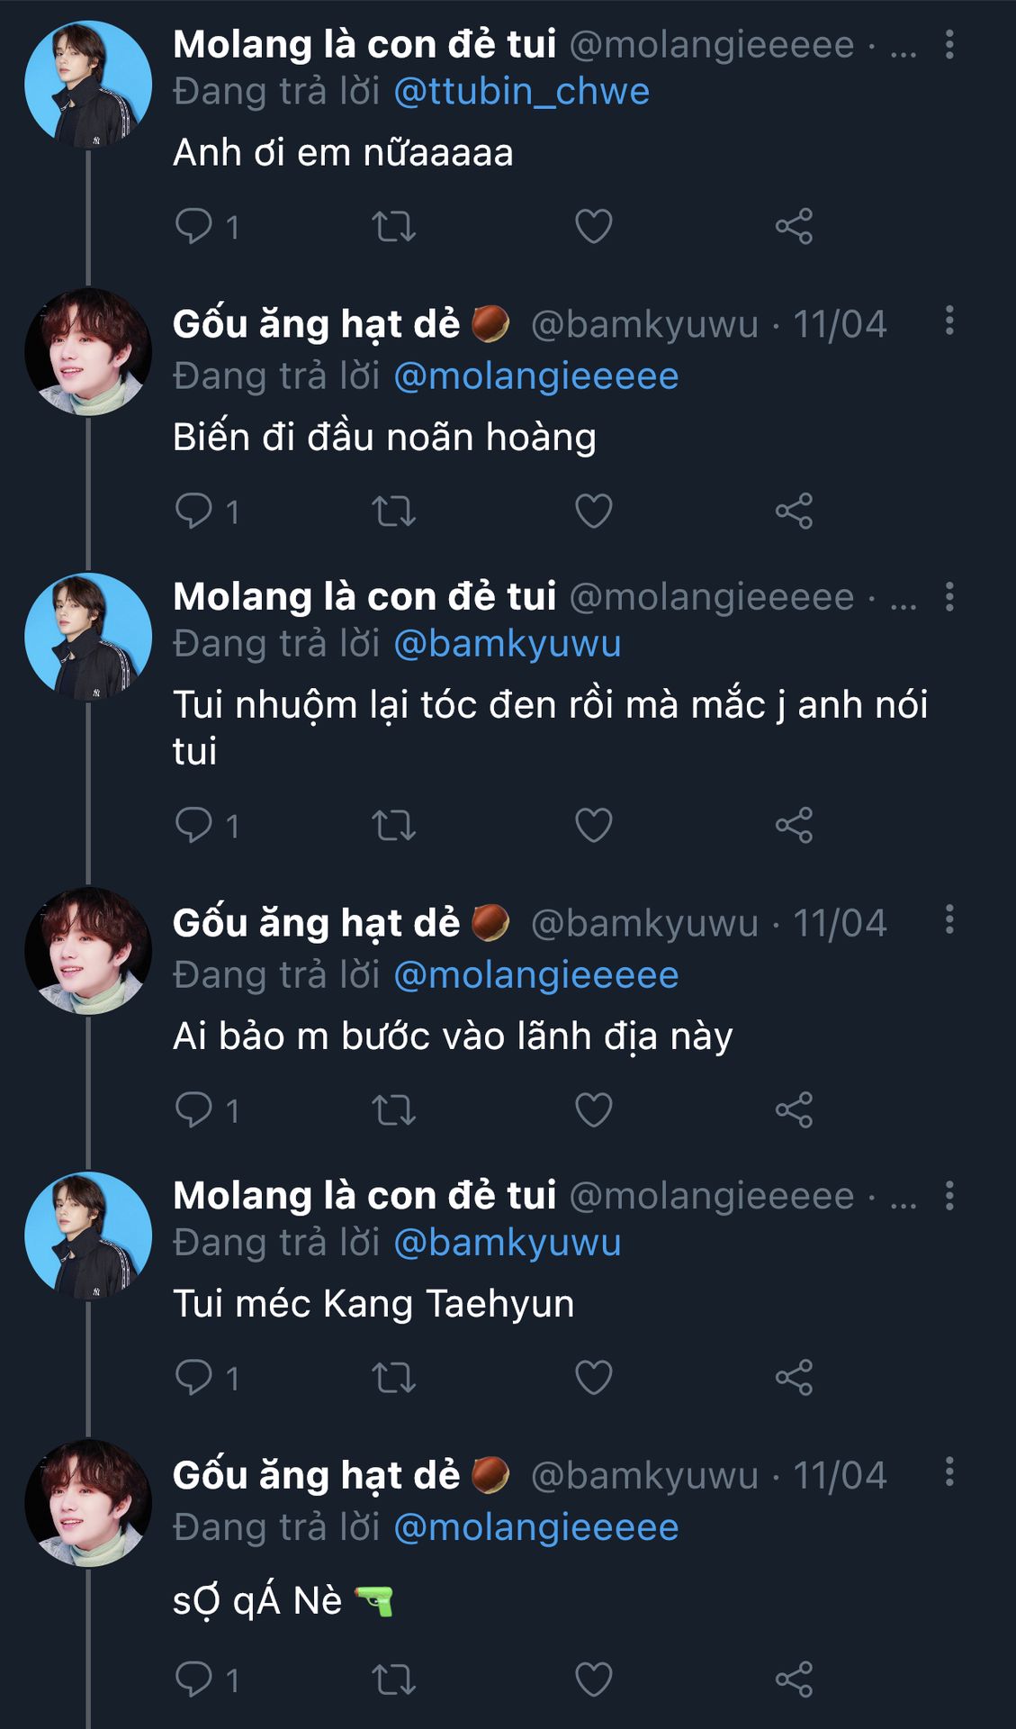The height and width of the screenshot is (1729, 1016).
Task: Reply to the 'Tui nhuộm lại tóc đen' tweet
Action: 194,825
